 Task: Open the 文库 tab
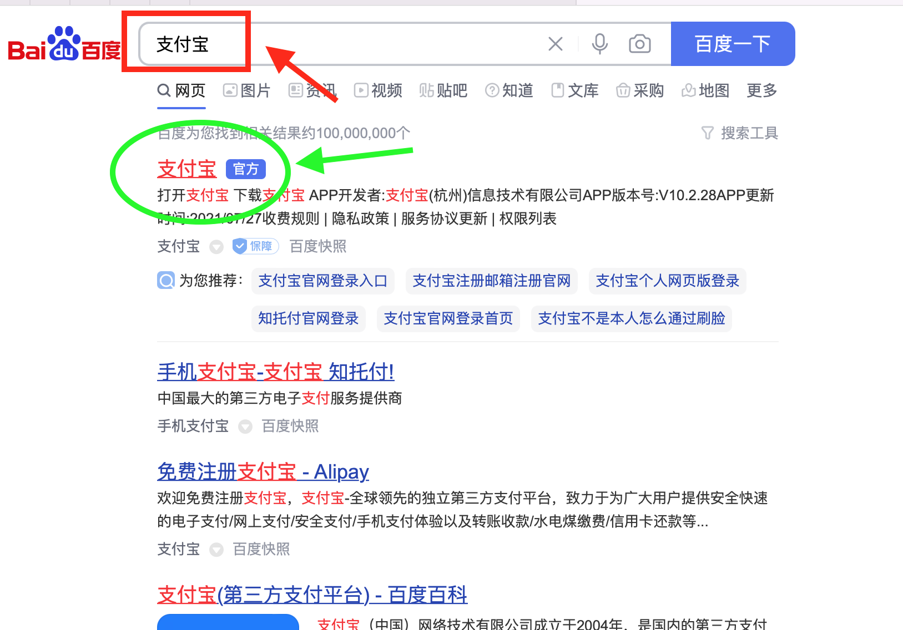pos(574,90)
